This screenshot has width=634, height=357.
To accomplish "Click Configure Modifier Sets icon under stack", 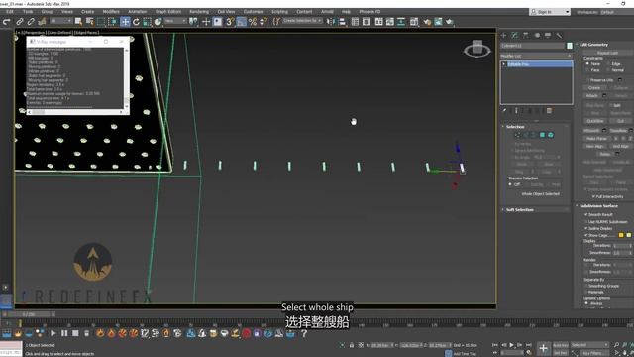I will tap(549, 110).
